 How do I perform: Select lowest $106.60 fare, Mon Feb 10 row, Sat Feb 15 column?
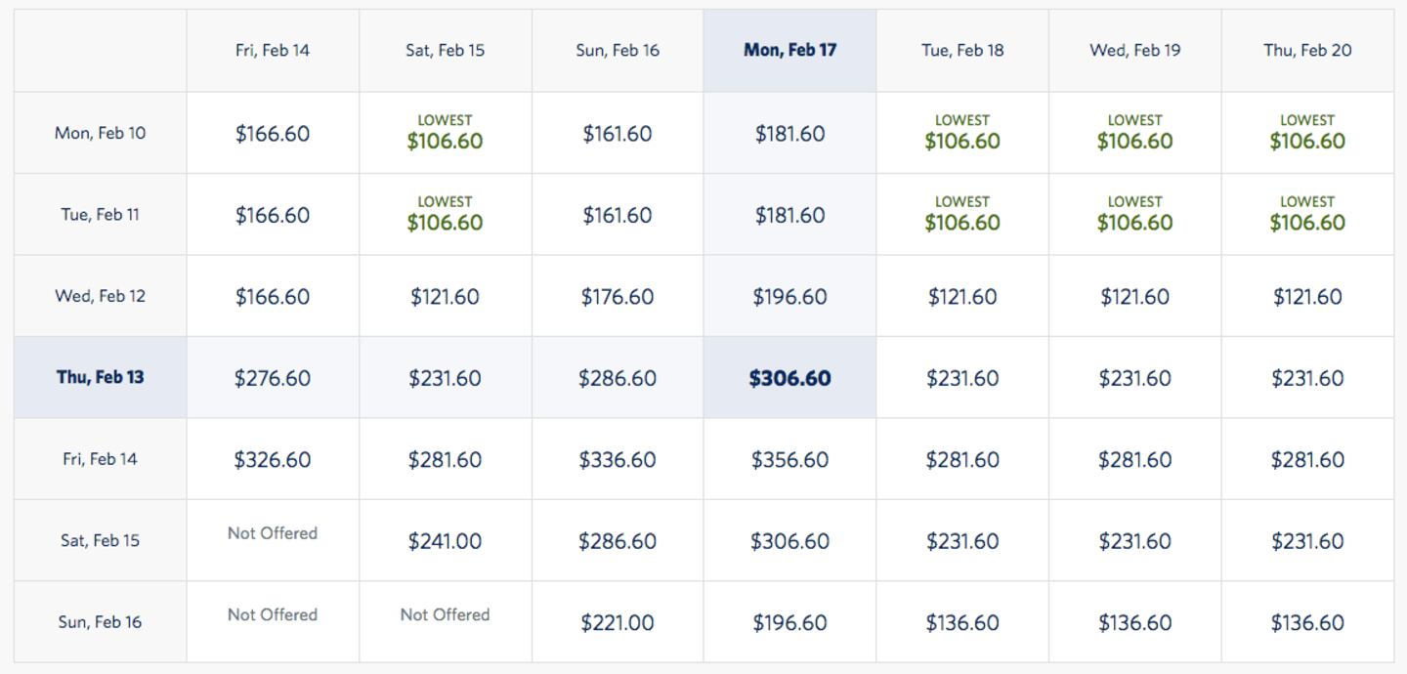[445, 134]
